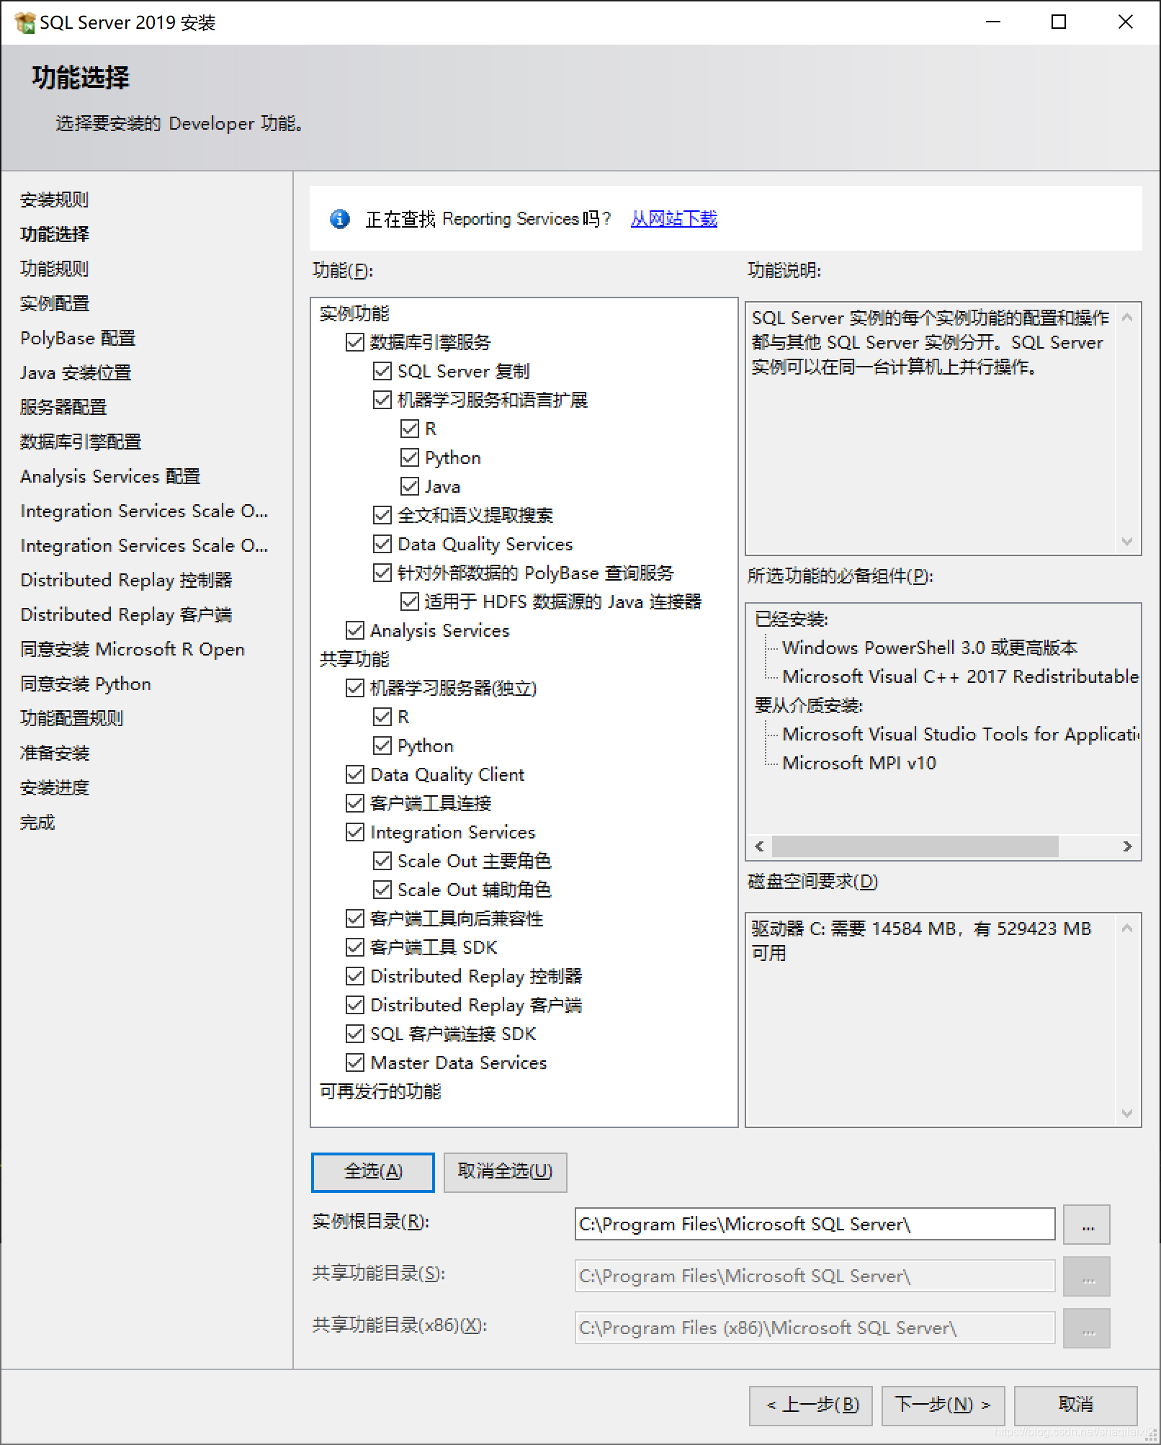The height and width of the screenshot is (1445, 1161).
Task: Select the 已经安装 prerequisites heading
Action: click(791, 619)
